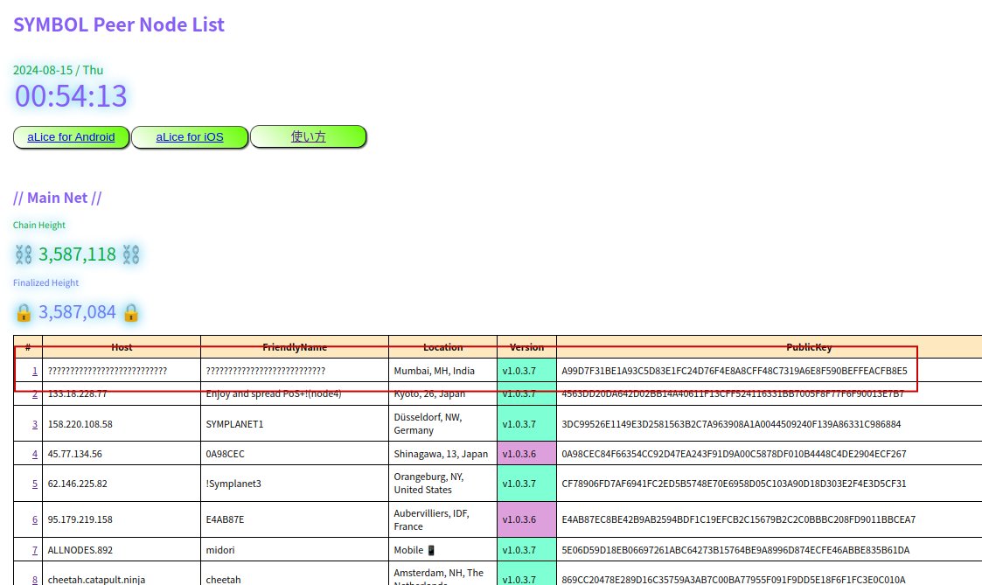Open the 使い方 usage guide button
Screen dimensions: 982x585
click(308, 137)
